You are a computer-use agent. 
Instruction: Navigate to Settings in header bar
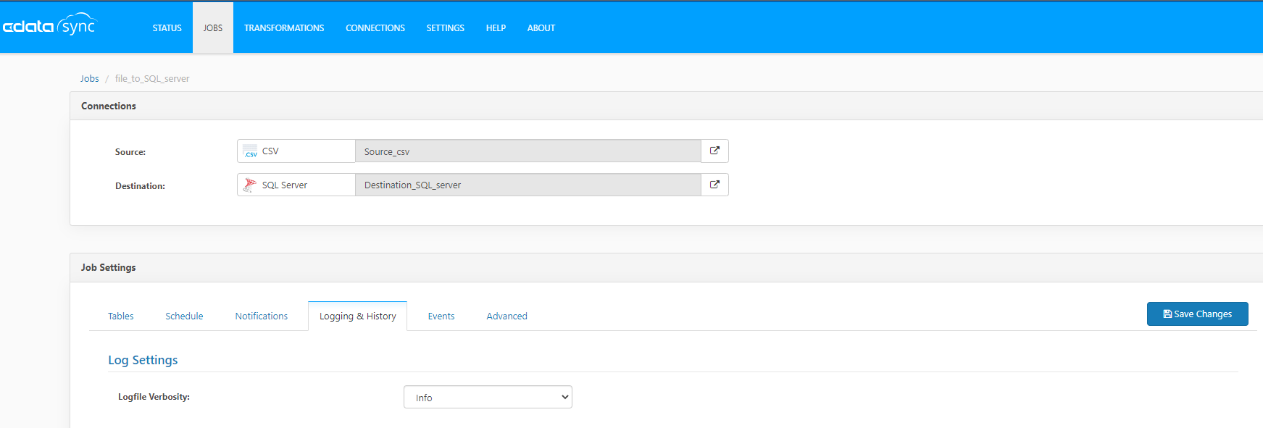point(445,28)
